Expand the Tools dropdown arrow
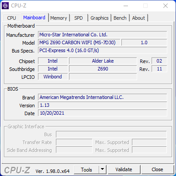Screen dimensions: 176x176 pos(103,169)
